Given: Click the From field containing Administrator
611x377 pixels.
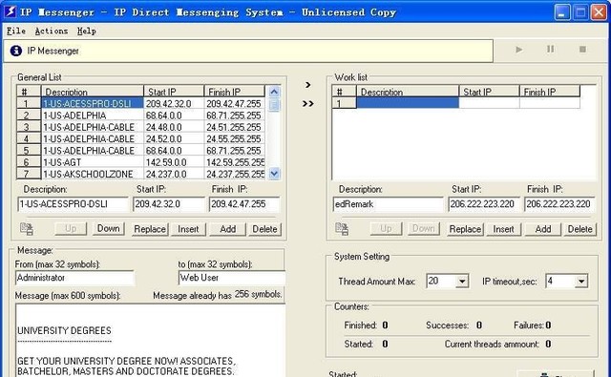Looking at the screenshot, I should (x=74, y=278).
